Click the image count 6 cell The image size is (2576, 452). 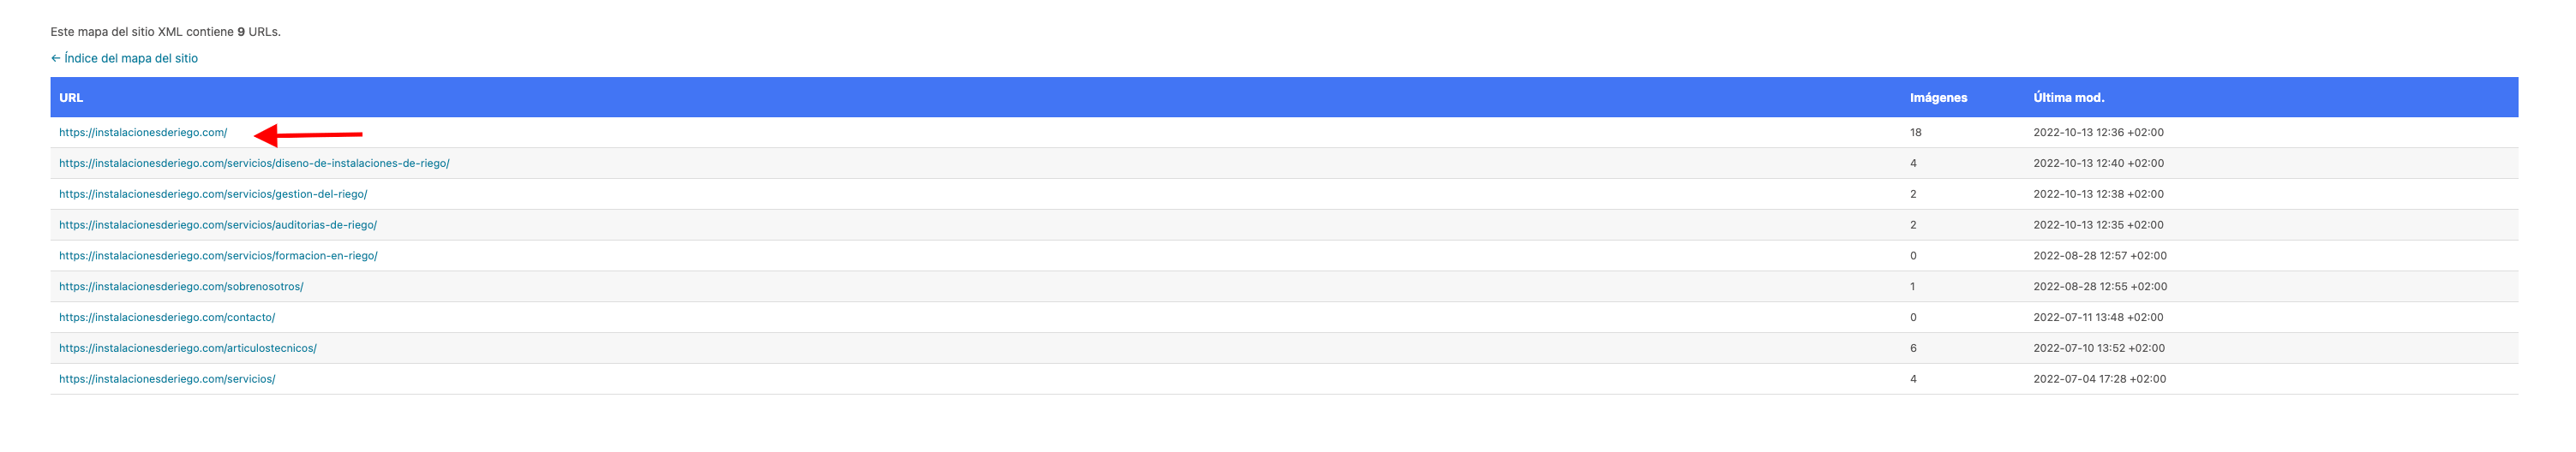click(1913, 349)
